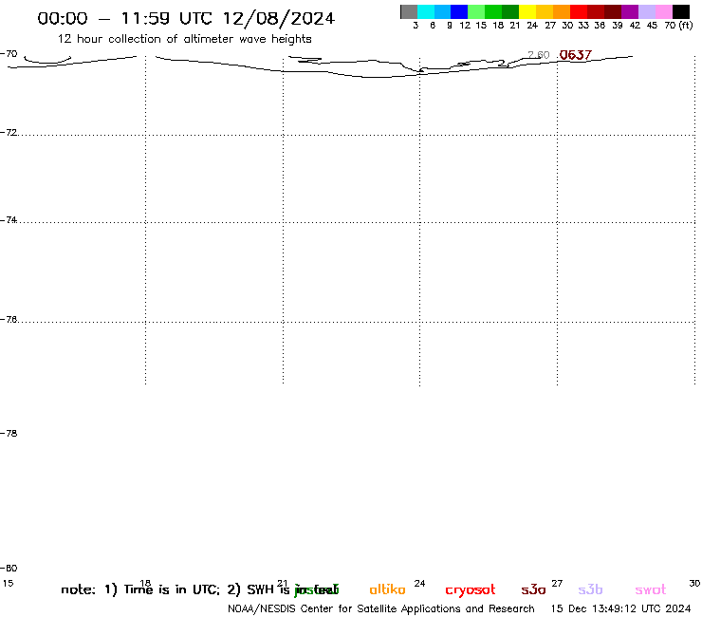Click the gray '2.60' wave height value
The height and width of the screenshot is (617, 702).
click(539, 55)
